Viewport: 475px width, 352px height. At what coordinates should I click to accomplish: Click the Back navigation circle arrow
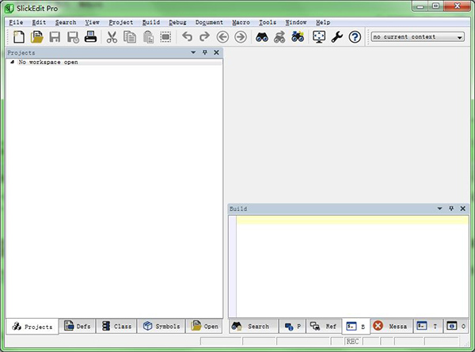[222, 37]
